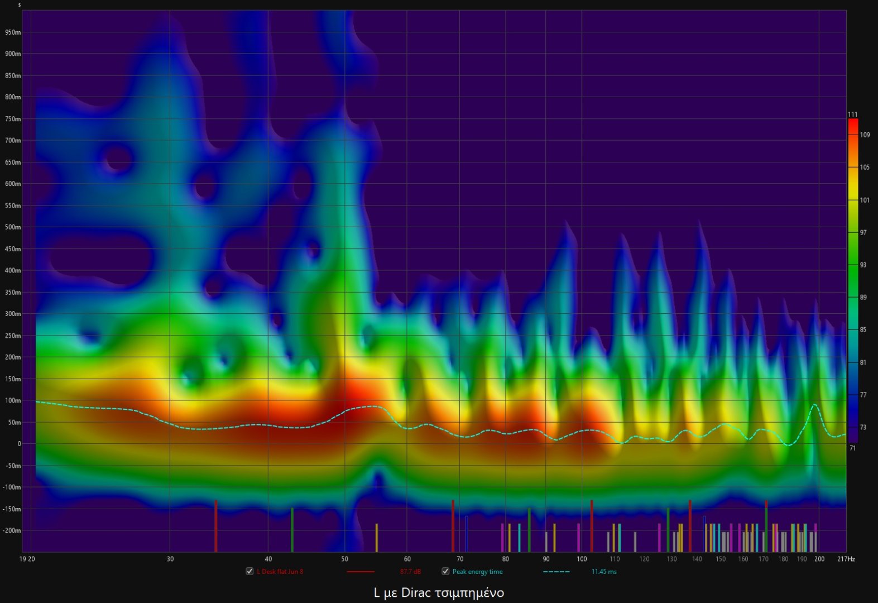Click the red solid line legend sample
The height and width of the screenshot is (603, 878).
[360, 572]
